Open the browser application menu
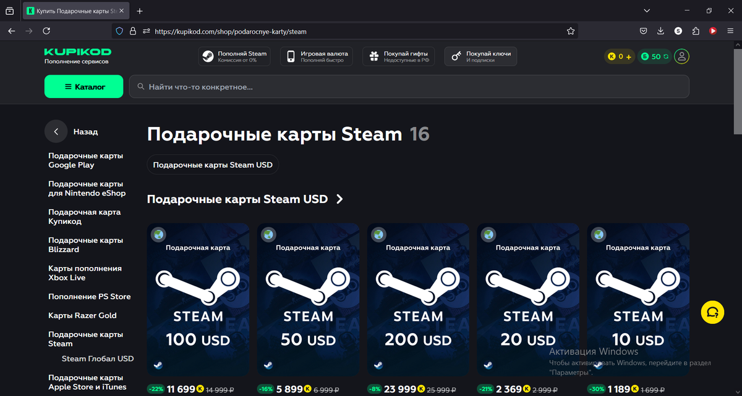Image resolution: width=742 pixels, height=396 pixels. [730, 31]
